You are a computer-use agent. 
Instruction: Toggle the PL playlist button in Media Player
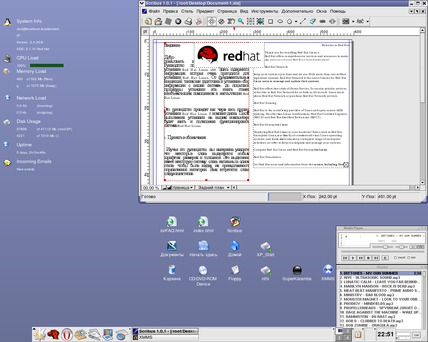tap(421, 247)
